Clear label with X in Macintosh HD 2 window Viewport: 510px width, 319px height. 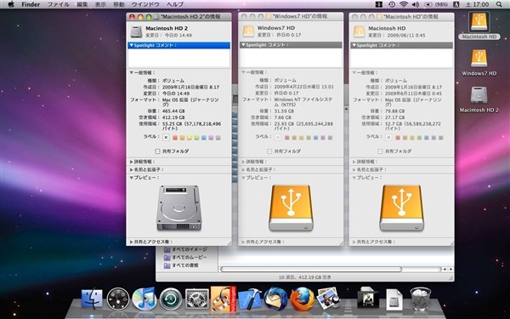click(166, 137)
